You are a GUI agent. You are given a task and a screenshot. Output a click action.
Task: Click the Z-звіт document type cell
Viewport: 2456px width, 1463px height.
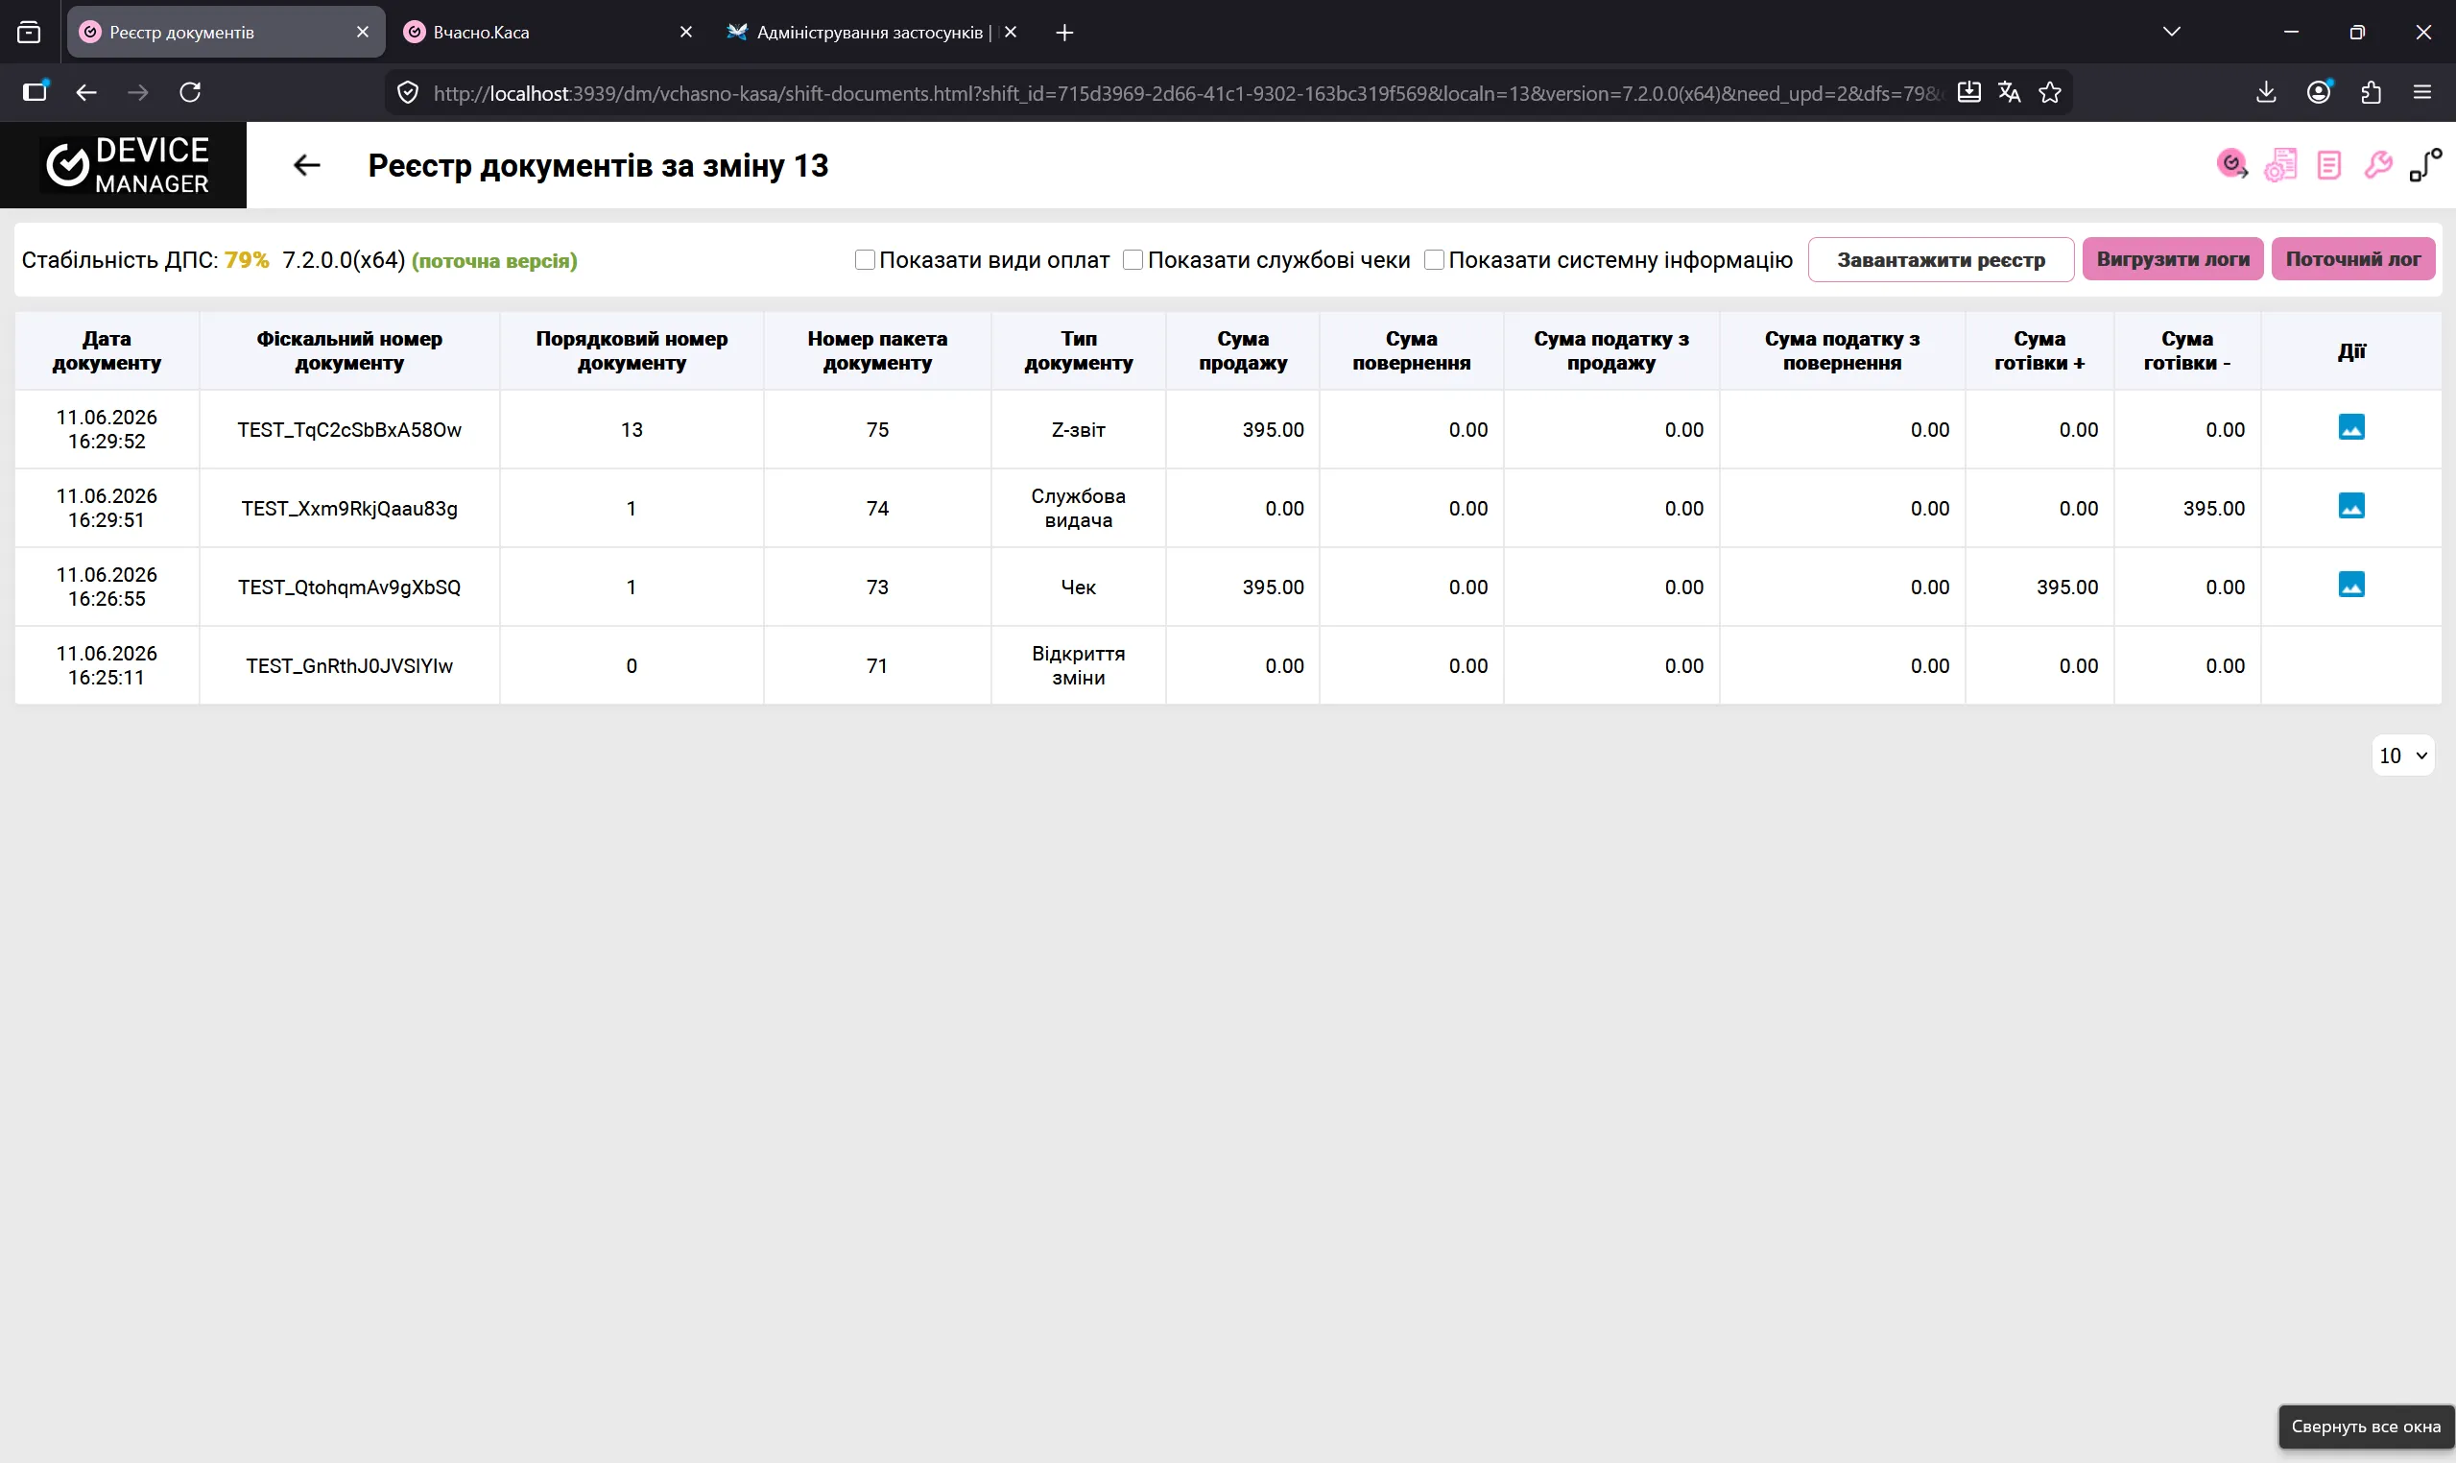[x=1078, y=430]
